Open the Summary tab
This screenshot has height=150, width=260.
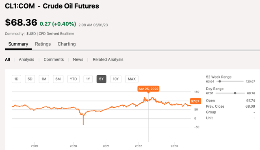18,44
